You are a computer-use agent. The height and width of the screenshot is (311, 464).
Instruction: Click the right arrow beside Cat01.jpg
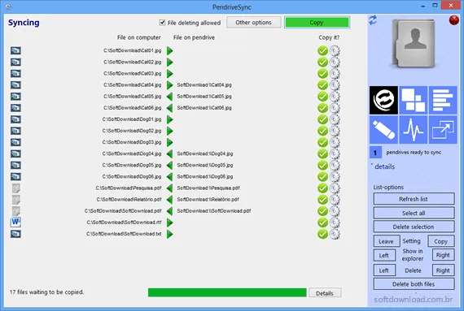[169, 51]
